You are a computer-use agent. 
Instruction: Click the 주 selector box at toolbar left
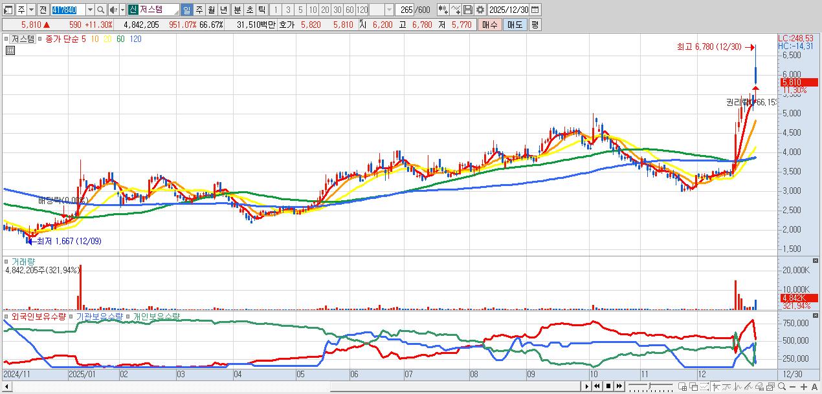[20, 10]
